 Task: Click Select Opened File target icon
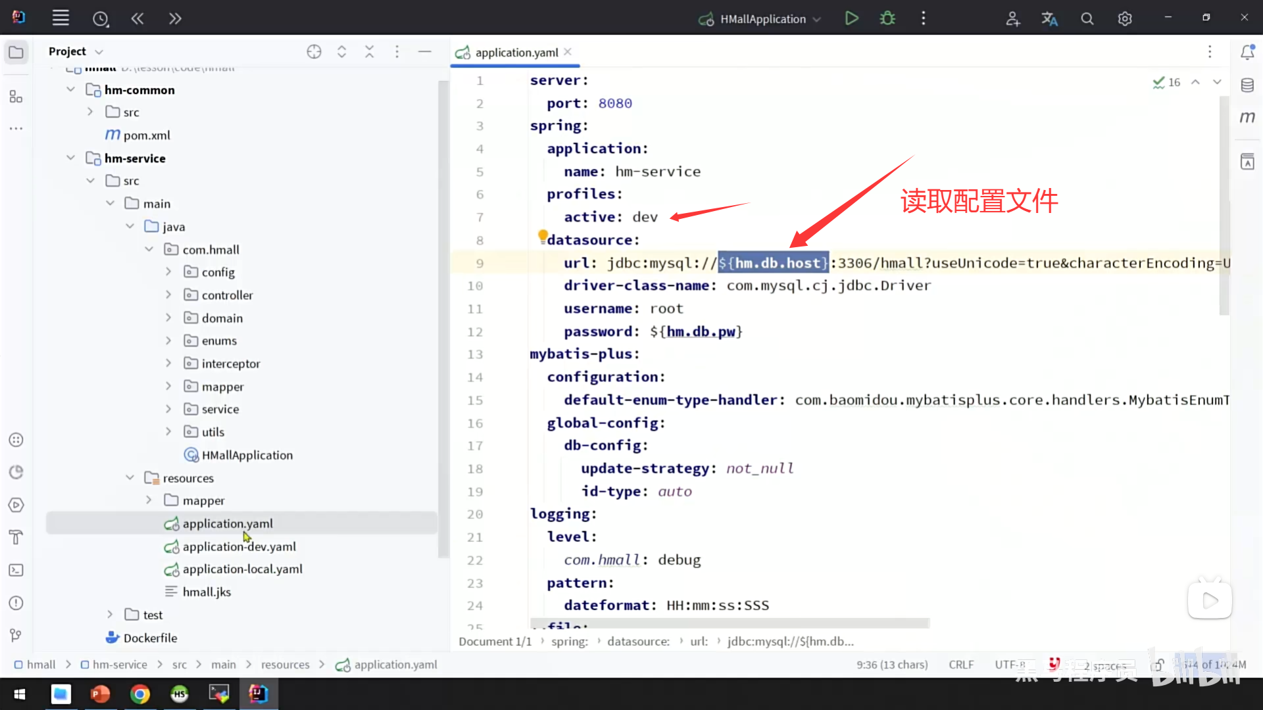click(314, 52)
